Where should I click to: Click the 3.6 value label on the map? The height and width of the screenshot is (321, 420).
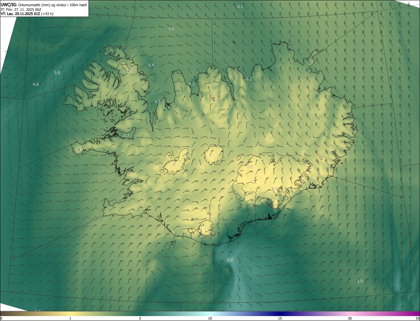tap(171, 29)
